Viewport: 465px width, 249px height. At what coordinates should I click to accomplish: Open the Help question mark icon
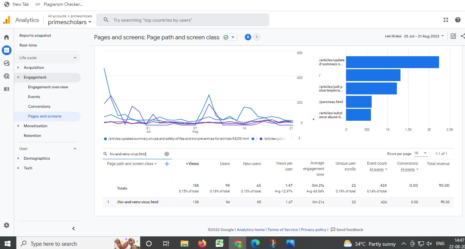pos(458,20)
